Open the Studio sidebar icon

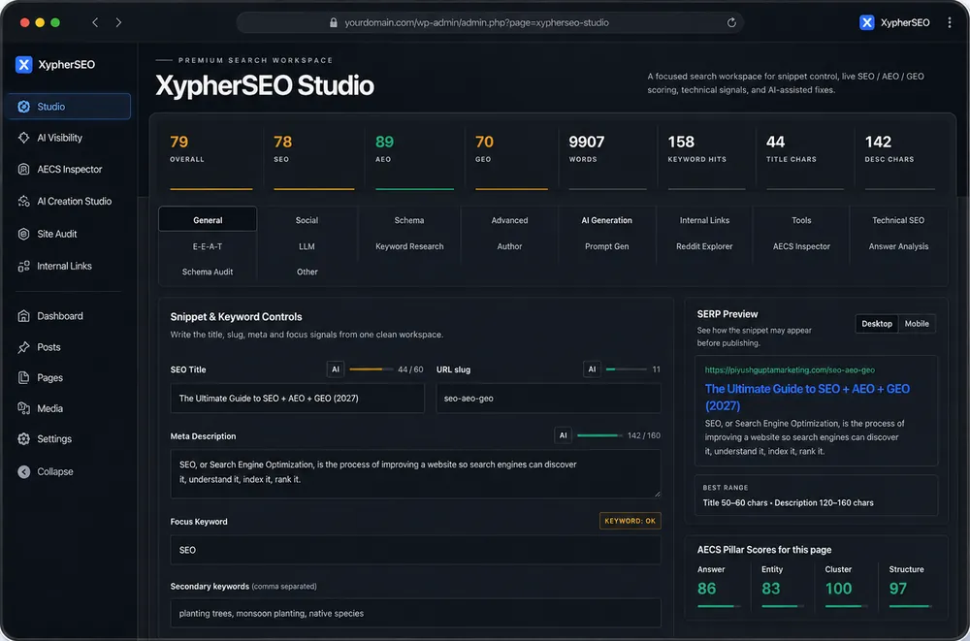click(23, 107)
